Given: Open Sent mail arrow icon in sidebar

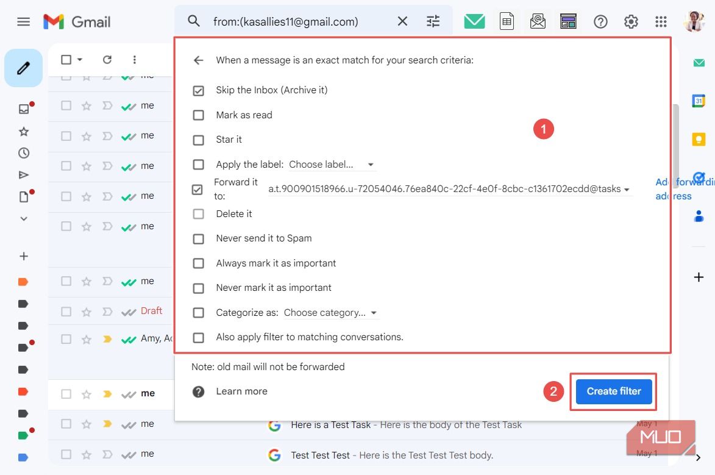Looking at the screenshot, I should point(24,175).
